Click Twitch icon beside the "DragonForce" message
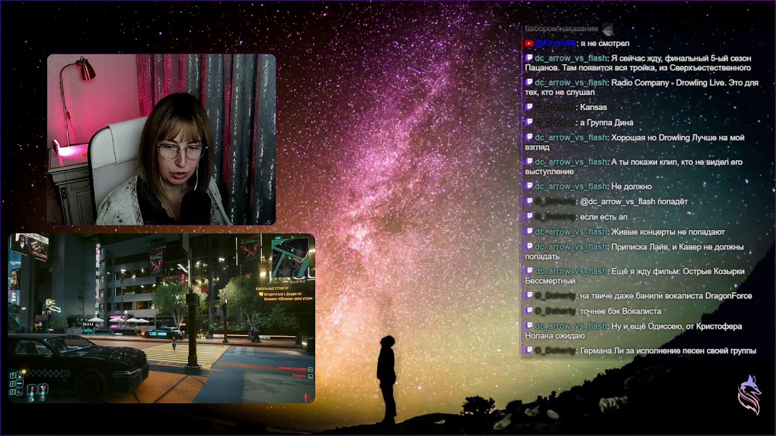The height and width of the screenshot is (436, 776). click(529, 296)
